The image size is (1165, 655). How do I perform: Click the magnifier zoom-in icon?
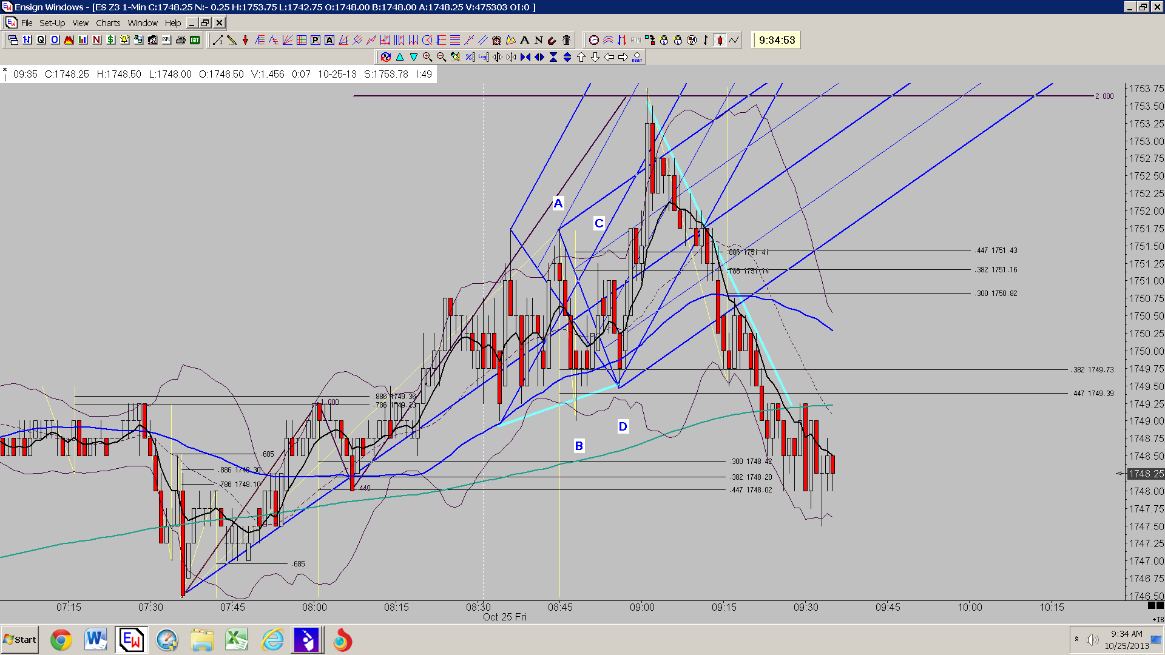[x=427, y=57]
